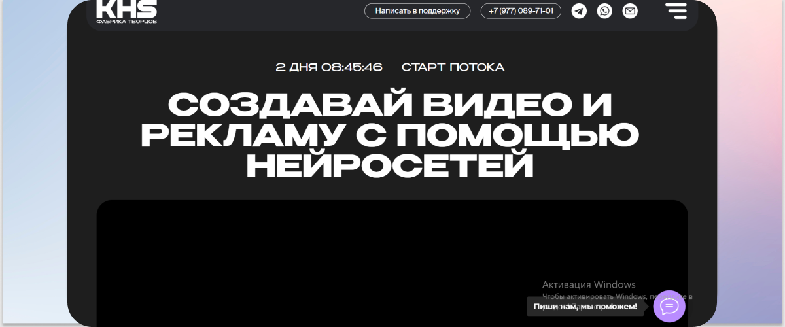The width and height of the screenshot is (785, 327).
Task: Click the phone number +7 (977) 089-71-01
Action: [521, 11]
